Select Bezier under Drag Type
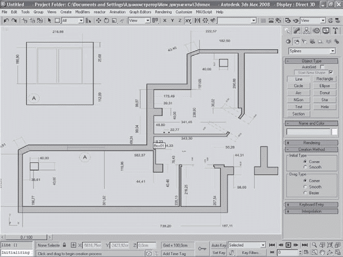The image size is (343, 257). point(305,192)
